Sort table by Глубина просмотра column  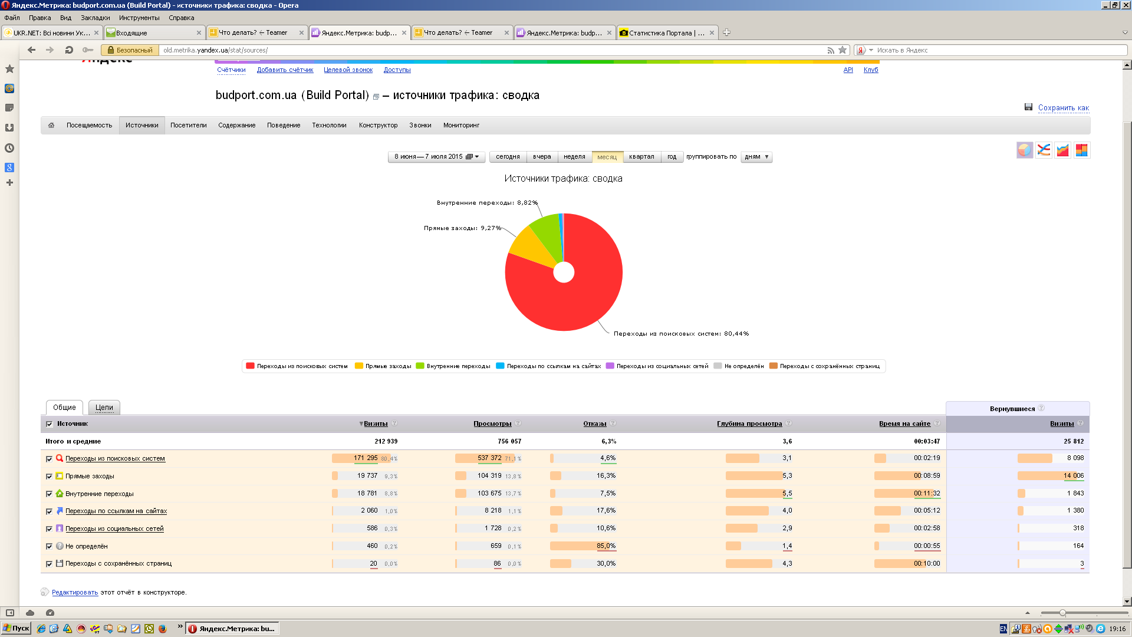(749, 423)
